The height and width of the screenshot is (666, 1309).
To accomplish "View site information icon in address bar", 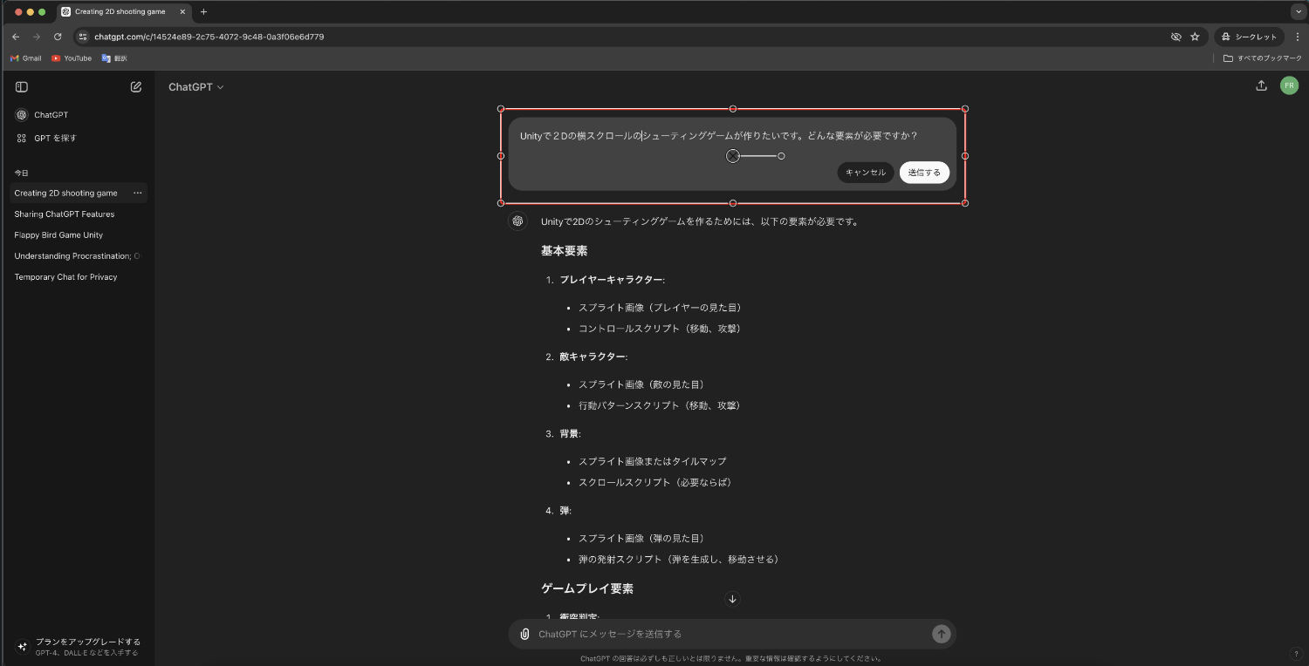I will coord(83,37).
